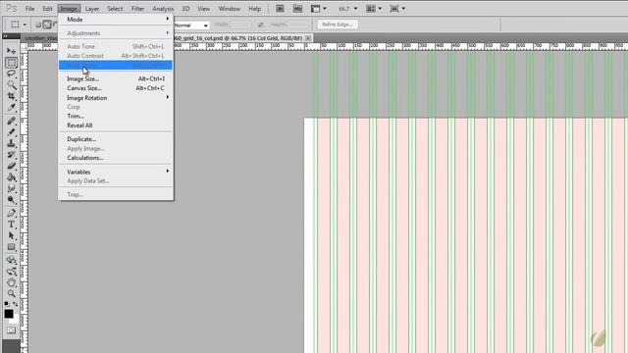
Task: Choose Canvas Size menu entry
Action: click(x=116, y=88)
